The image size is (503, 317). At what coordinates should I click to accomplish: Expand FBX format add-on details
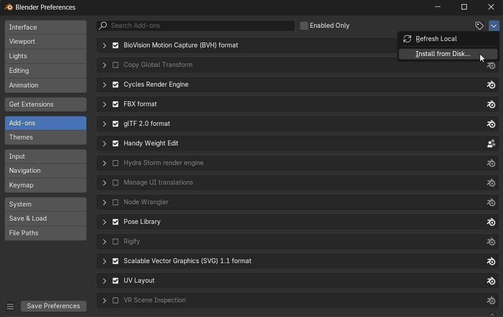click(x=104, y=104)
